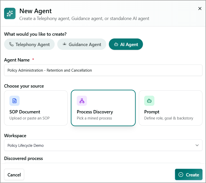
Task: Click the robot icon in AI Agent
Action: click(x=116, y=44)
